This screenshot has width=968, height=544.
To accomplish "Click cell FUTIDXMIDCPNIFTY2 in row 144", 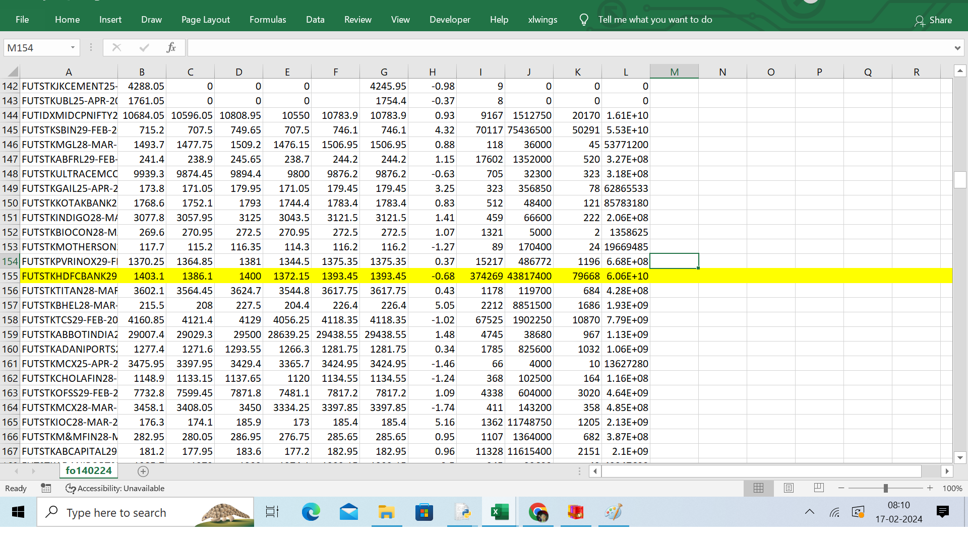I will point(69,115).
